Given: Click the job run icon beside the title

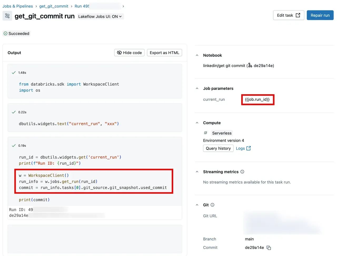Looking at the screenshot, I should point(7,16).
